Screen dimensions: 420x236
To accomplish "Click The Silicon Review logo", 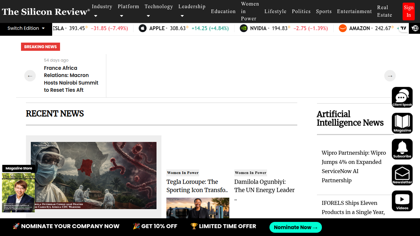I will (x=46, y=12).
